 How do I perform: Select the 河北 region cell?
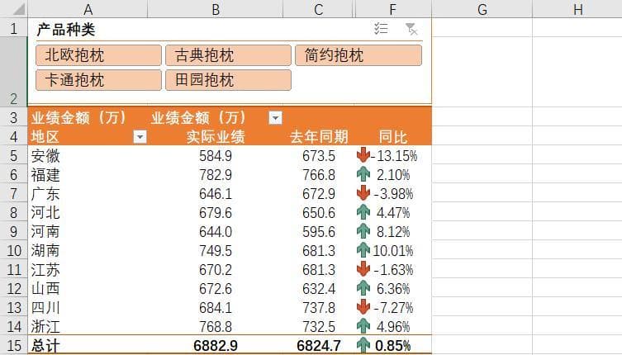(x=88, y=213)
